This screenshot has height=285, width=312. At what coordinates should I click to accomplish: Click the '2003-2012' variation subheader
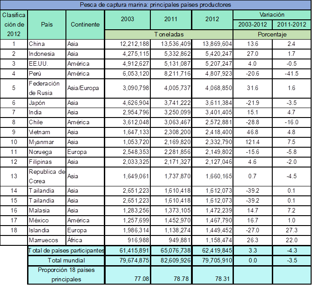[x=252, y=24]
